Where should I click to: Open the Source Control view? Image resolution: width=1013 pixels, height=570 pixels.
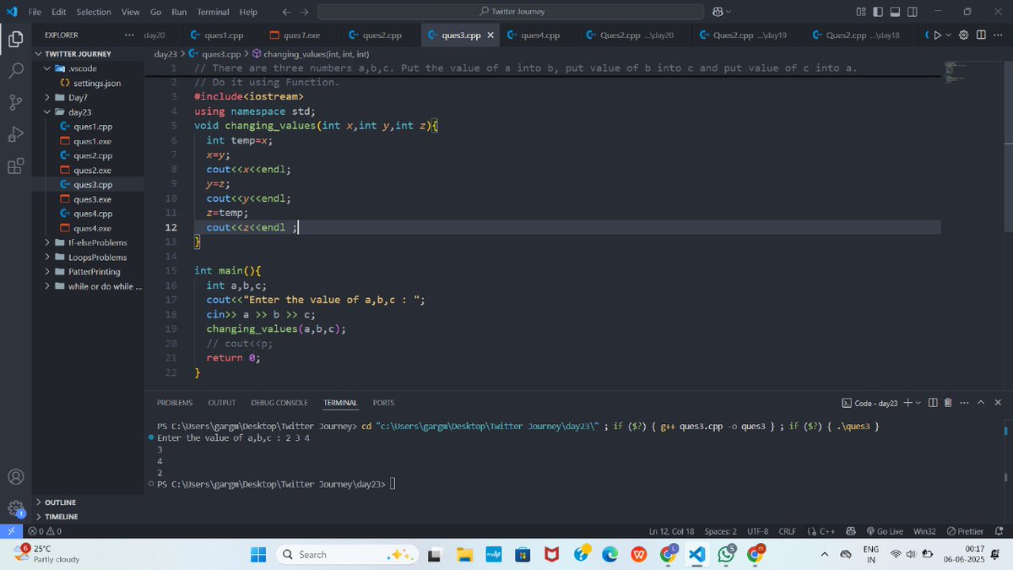pos(15,103)
